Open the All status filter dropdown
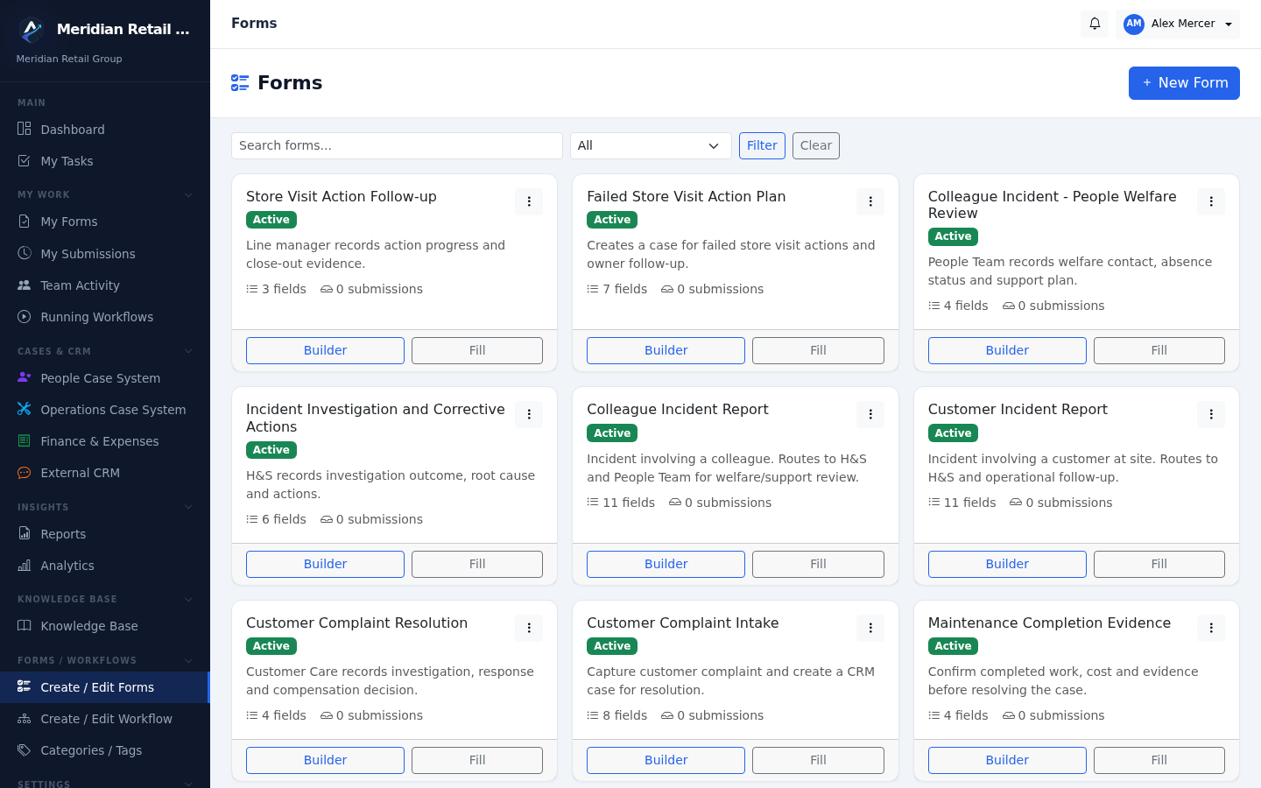This screenshot has width=1261, height=788. 651,145
